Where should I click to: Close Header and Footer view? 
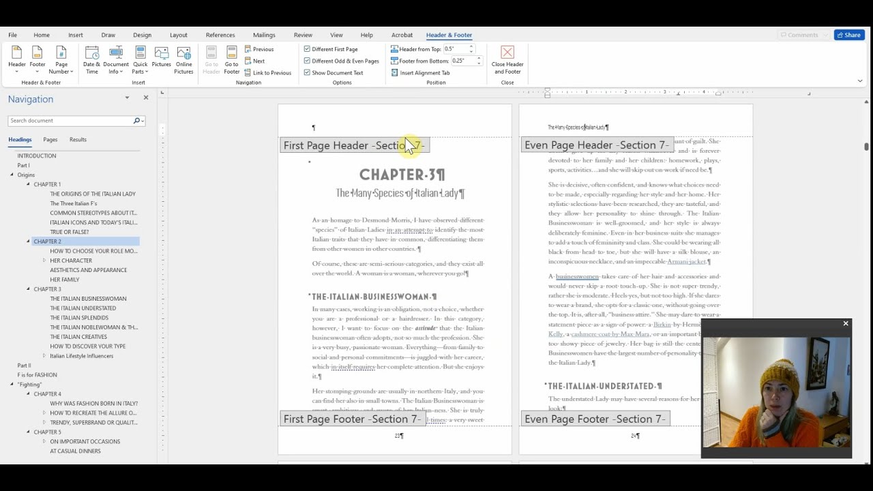click(507, 60)
